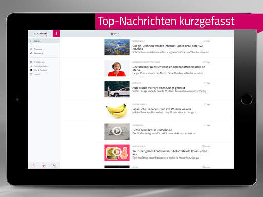
Task: Click the solar drone aerial thumbnail
Action: pos(117,47)
